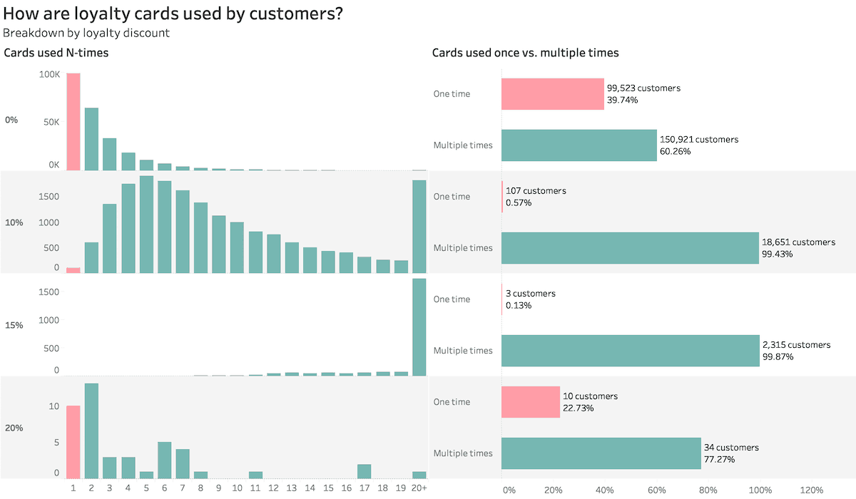Select the 20+ bar in 10% discount row
Screen dimensions: 856x499
point(419,227)
